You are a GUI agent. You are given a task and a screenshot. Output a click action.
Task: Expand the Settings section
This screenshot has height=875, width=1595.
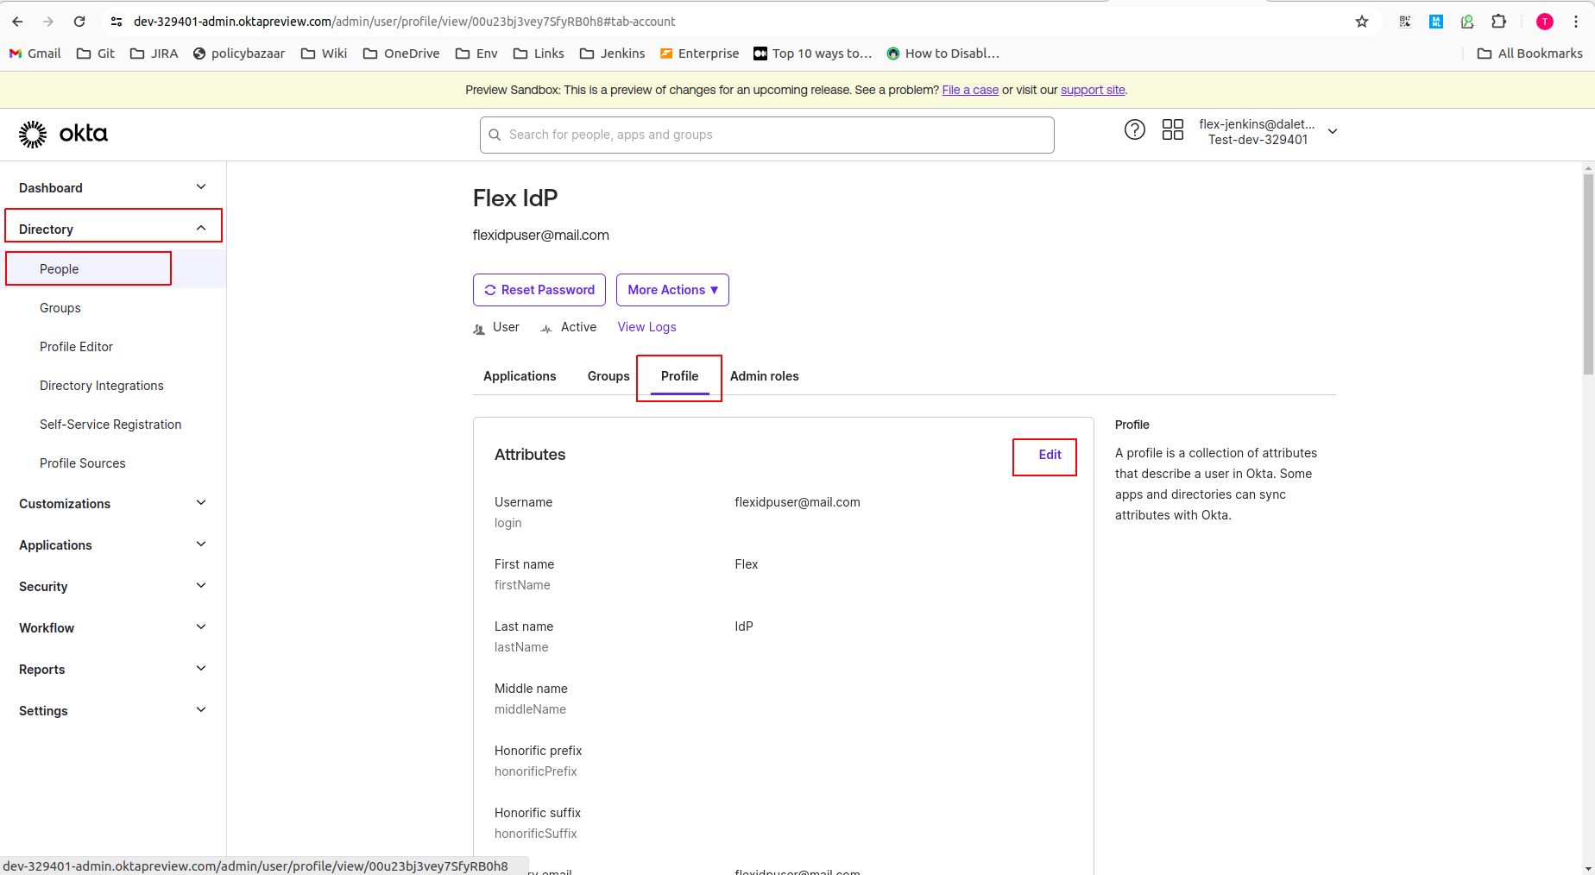(113, 711)
